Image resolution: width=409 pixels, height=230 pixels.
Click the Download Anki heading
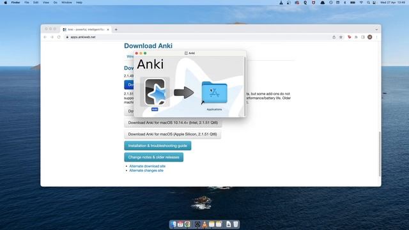(x=148, y=45)
